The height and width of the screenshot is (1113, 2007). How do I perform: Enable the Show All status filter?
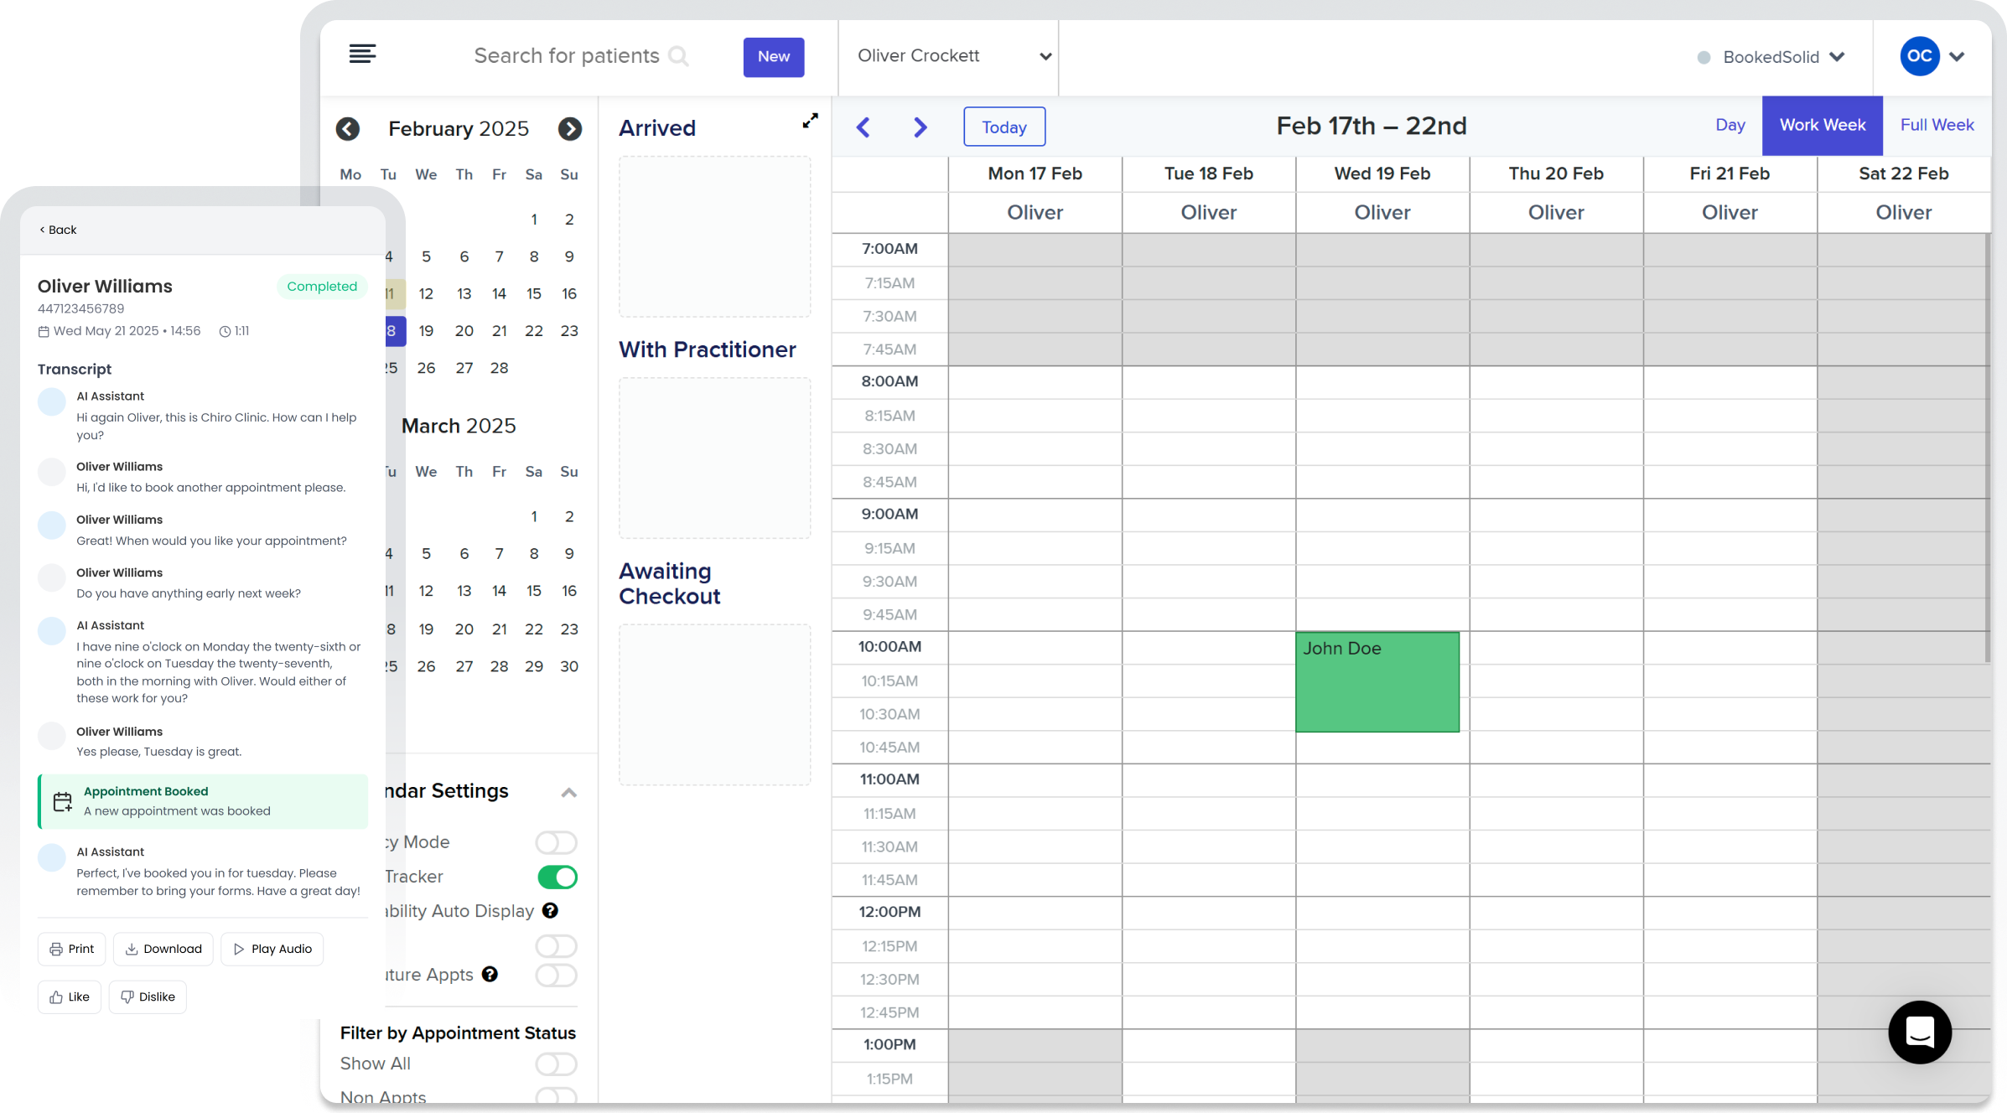pos(557,1064)
